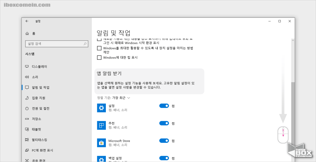
Task: Open 멀티태스킹 via its sidebar icon
Action: point(27,140)
